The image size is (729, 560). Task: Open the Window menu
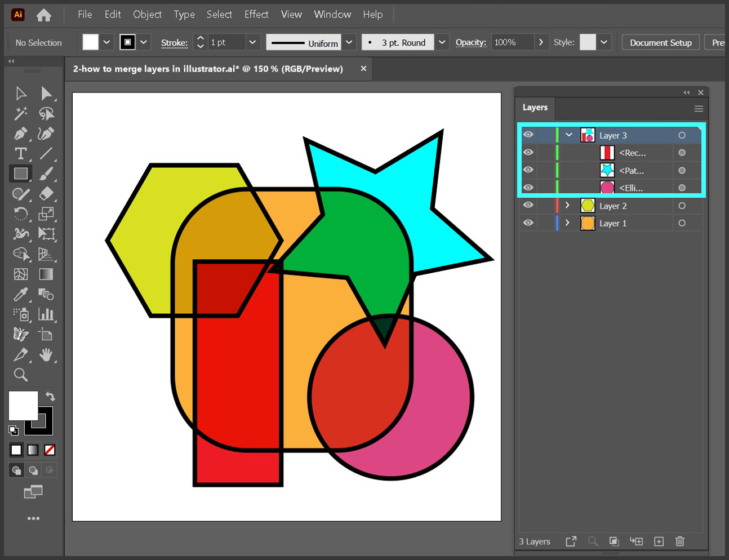[x=332, y=15]
